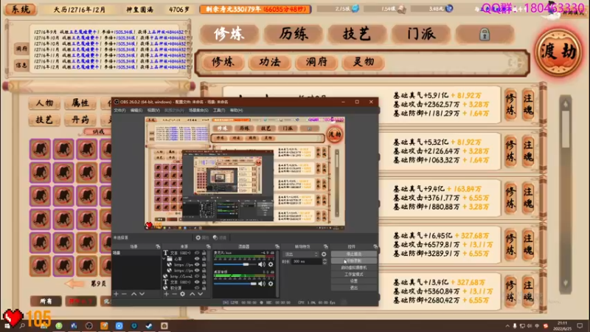Image resolution: width=590 pixels, height=332 pixels.
Task: Click the game list vertical scrollbar
Action: 566,194
